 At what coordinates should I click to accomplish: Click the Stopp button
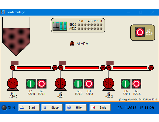52,108
